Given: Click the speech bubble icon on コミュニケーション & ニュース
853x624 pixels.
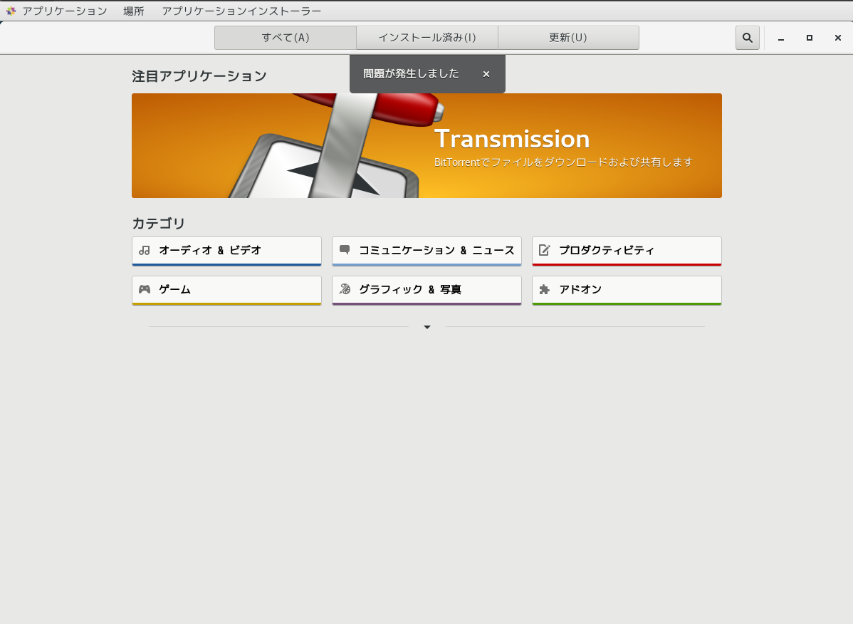Looking at the screenshot, I should pos(345,250).
